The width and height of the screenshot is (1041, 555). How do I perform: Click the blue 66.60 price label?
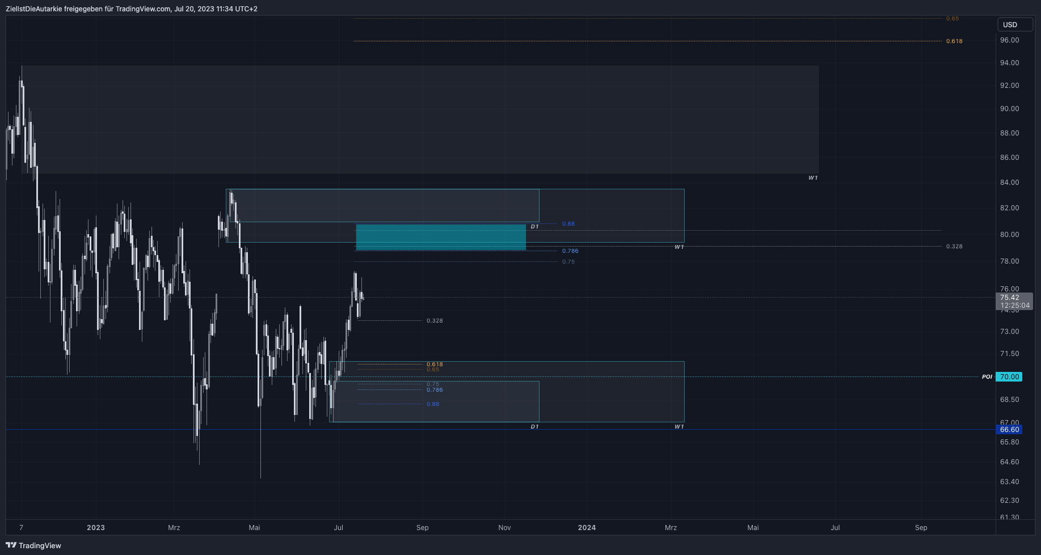point(1009,430)
